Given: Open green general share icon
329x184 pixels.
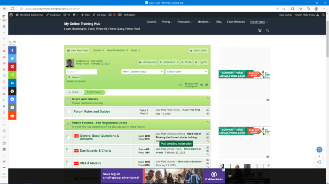Looking at the screenshot, I should click(12, 75).
